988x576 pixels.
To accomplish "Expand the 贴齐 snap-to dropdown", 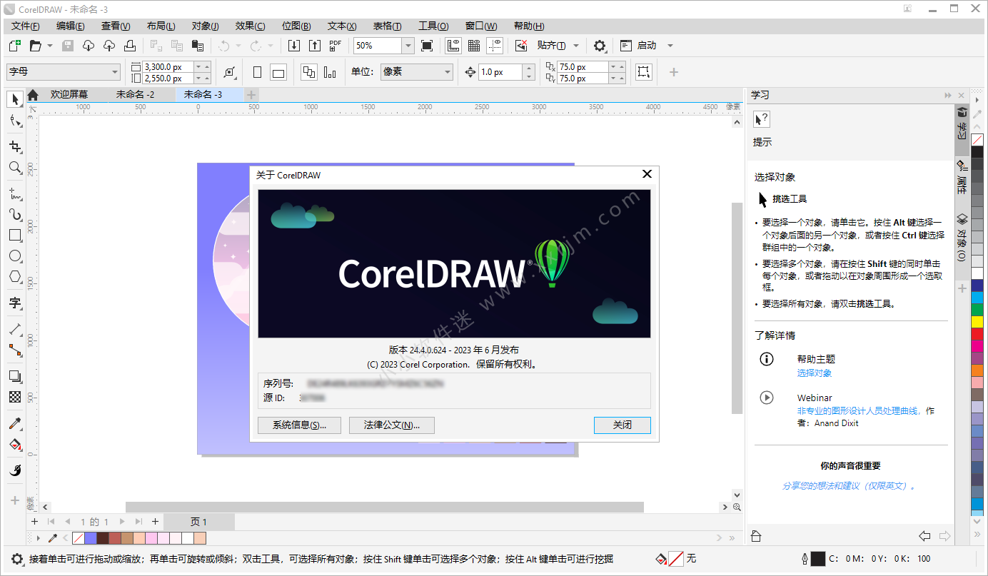I will click(576, 46).
